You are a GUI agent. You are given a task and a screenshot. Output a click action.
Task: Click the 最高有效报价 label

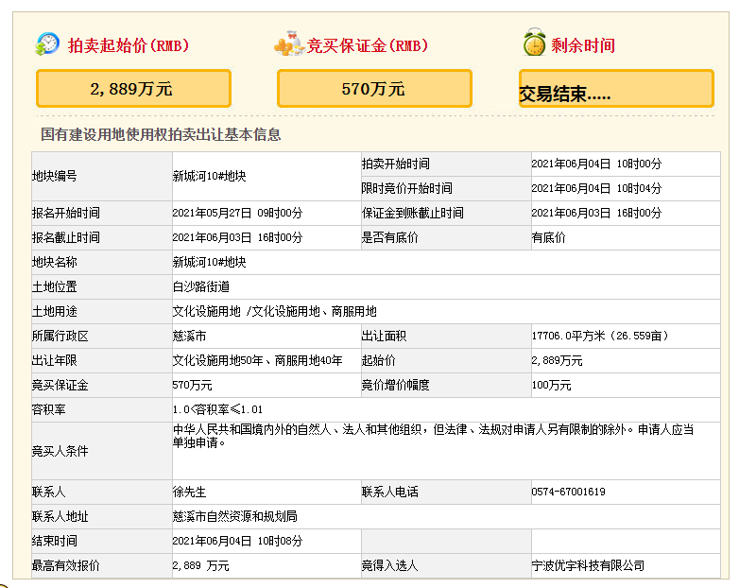tap(66, 565)
